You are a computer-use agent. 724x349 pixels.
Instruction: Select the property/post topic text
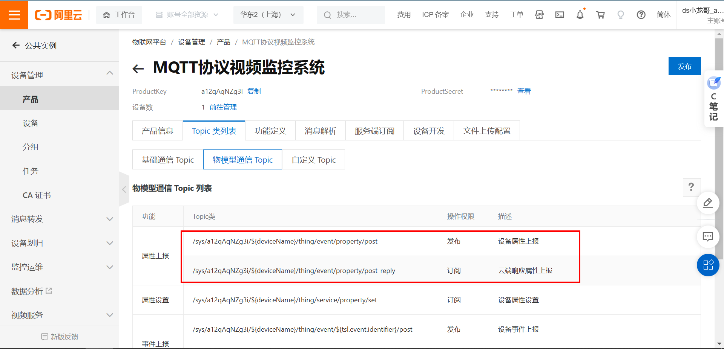point(285,241)
